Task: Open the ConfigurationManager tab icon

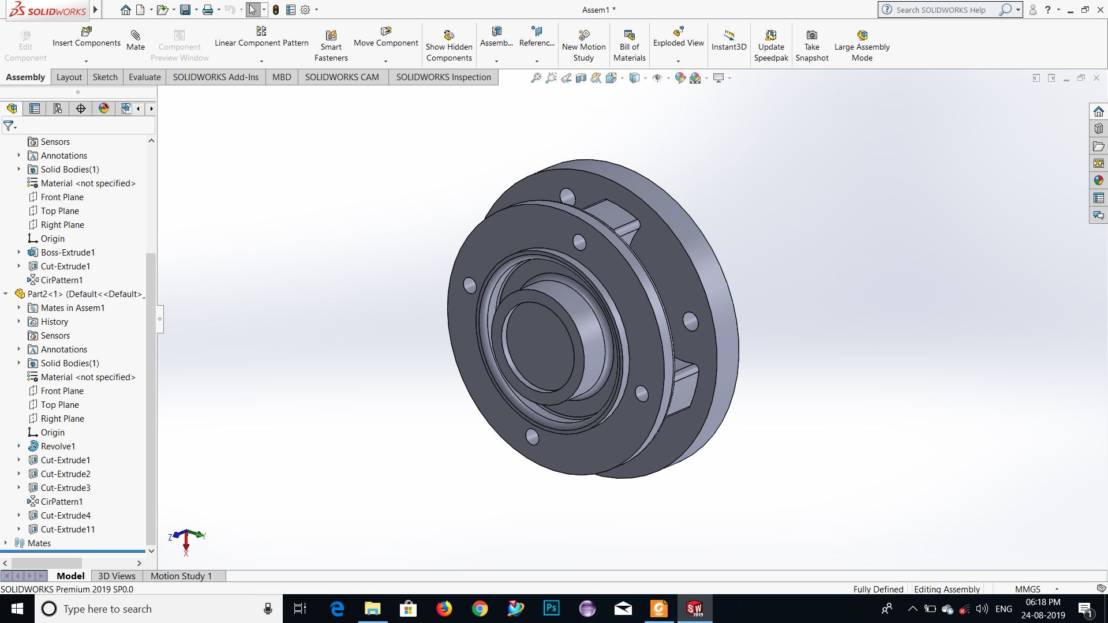Action: click(x=57, y=108)
